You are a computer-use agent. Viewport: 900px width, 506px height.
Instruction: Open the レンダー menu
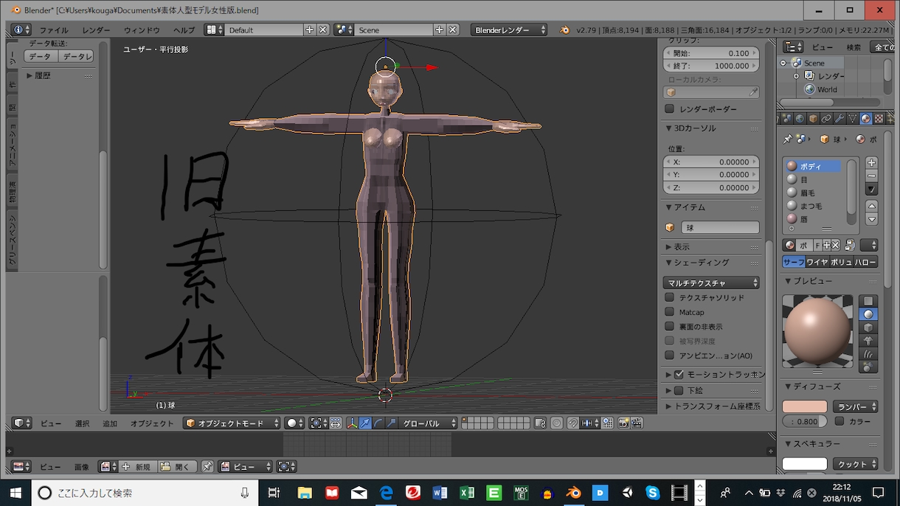[97, 30]
